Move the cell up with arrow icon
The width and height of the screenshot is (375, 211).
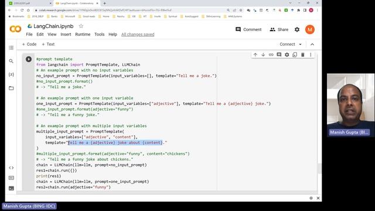click(x=255, y=55)
